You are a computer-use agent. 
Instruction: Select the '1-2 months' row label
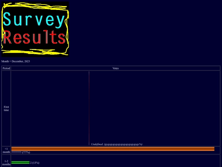pyautogui.click(x=6, y=163)
